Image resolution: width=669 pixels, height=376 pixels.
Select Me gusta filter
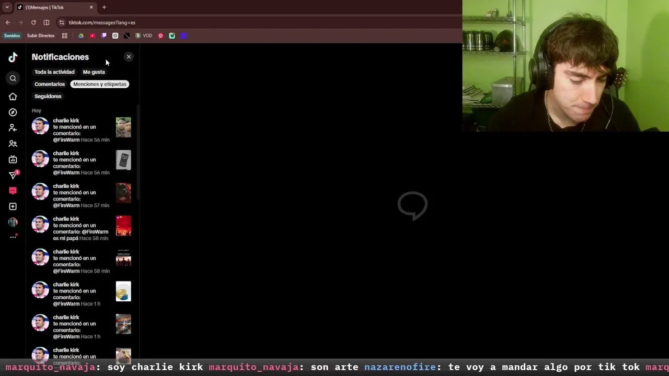click(x=94, y=72)
